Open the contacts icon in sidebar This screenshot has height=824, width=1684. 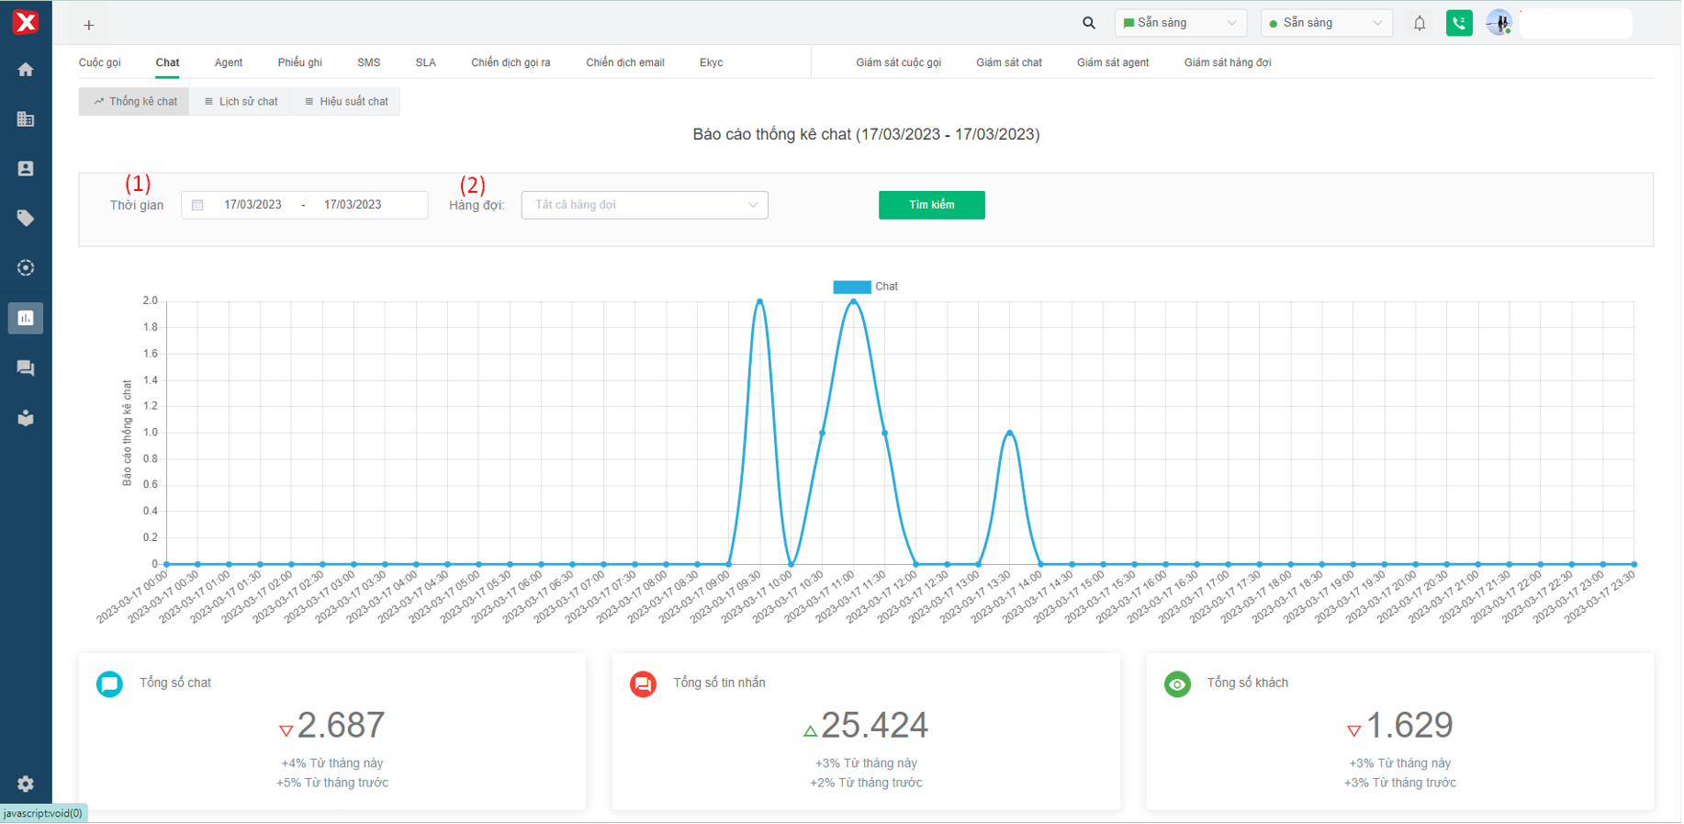(x=26, y=169)
